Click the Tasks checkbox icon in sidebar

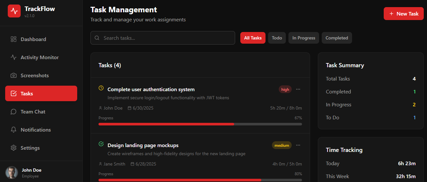(x=14, y=93)
